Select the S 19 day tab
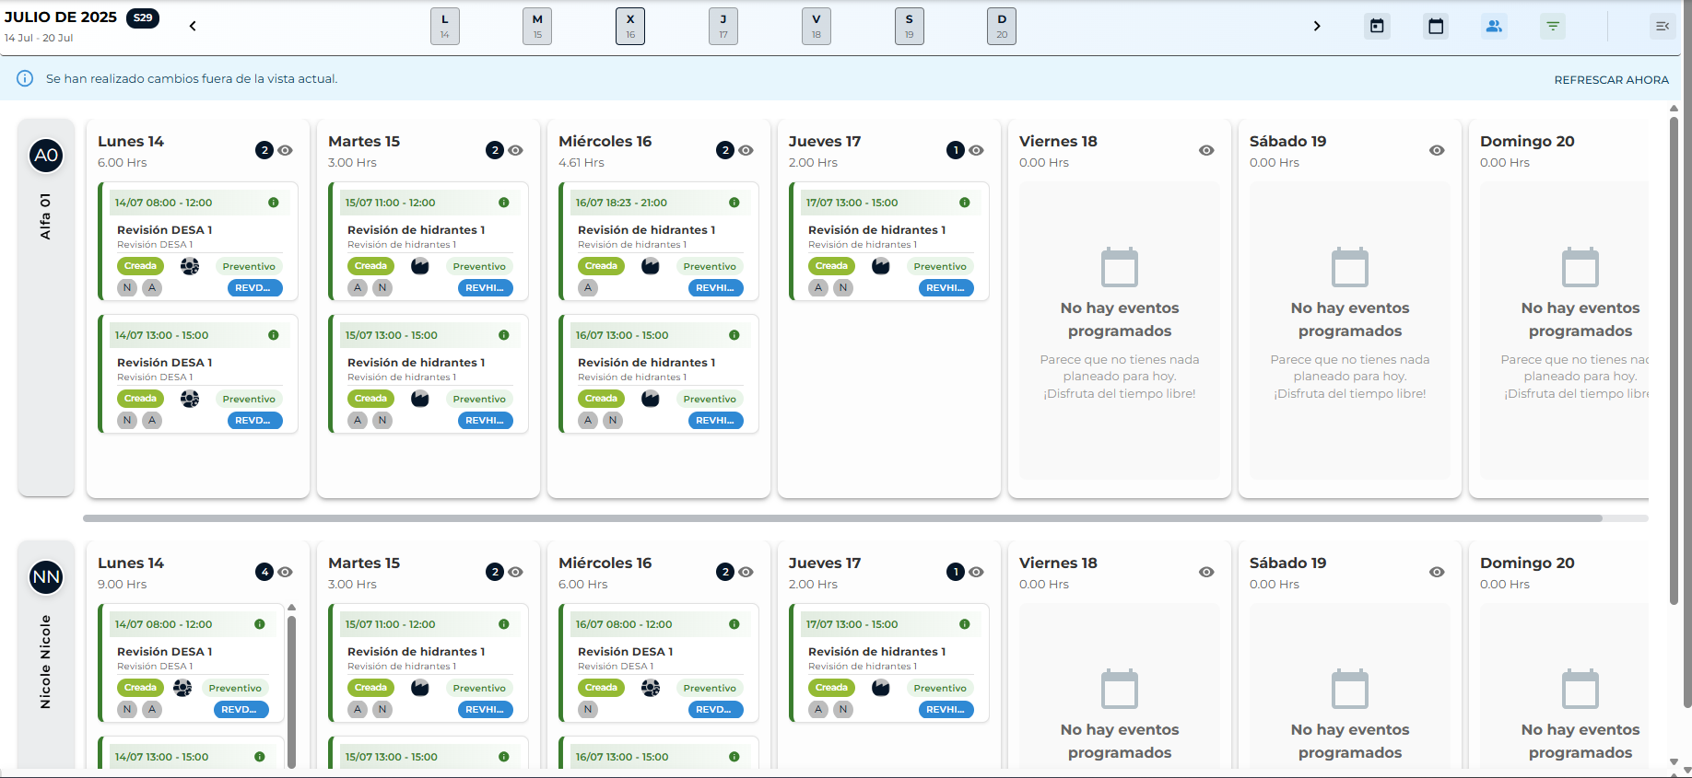Image resolution: width=1692 pixels, height=778 pixels. pyautogui.click(x=910, y=26)
